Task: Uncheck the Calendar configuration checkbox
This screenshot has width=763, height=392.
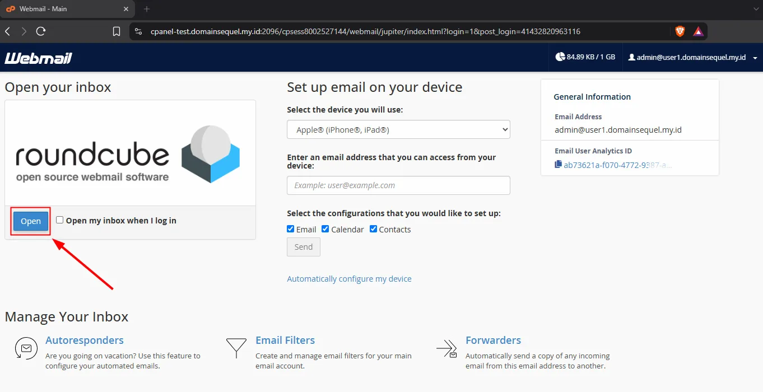Action: pos(325,229)
